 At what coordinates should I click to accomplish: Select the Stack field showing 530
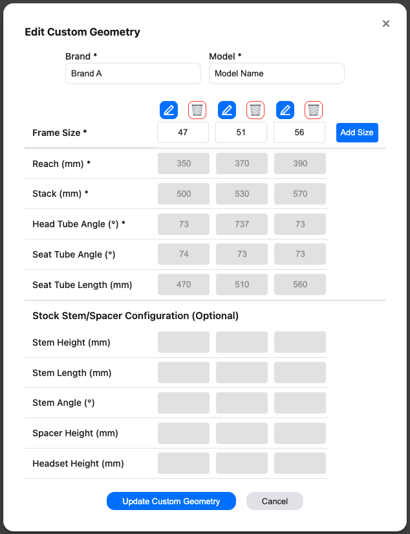tap(241, 194)
